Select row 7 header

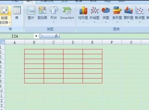[2, 76]
